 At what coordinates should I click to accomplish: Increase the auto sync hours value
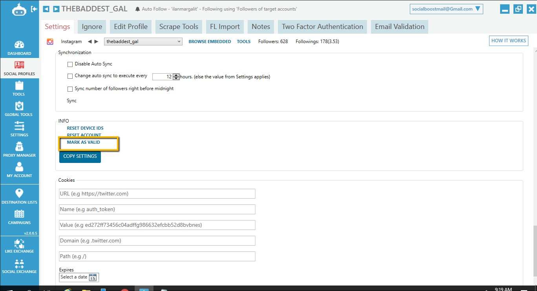coord(176,75)
